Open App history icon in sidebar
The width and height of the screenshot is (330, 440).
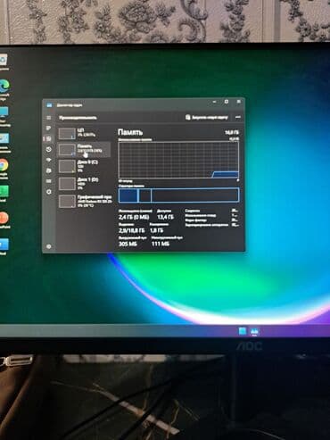pyautogui.click(x=49, y=149)
